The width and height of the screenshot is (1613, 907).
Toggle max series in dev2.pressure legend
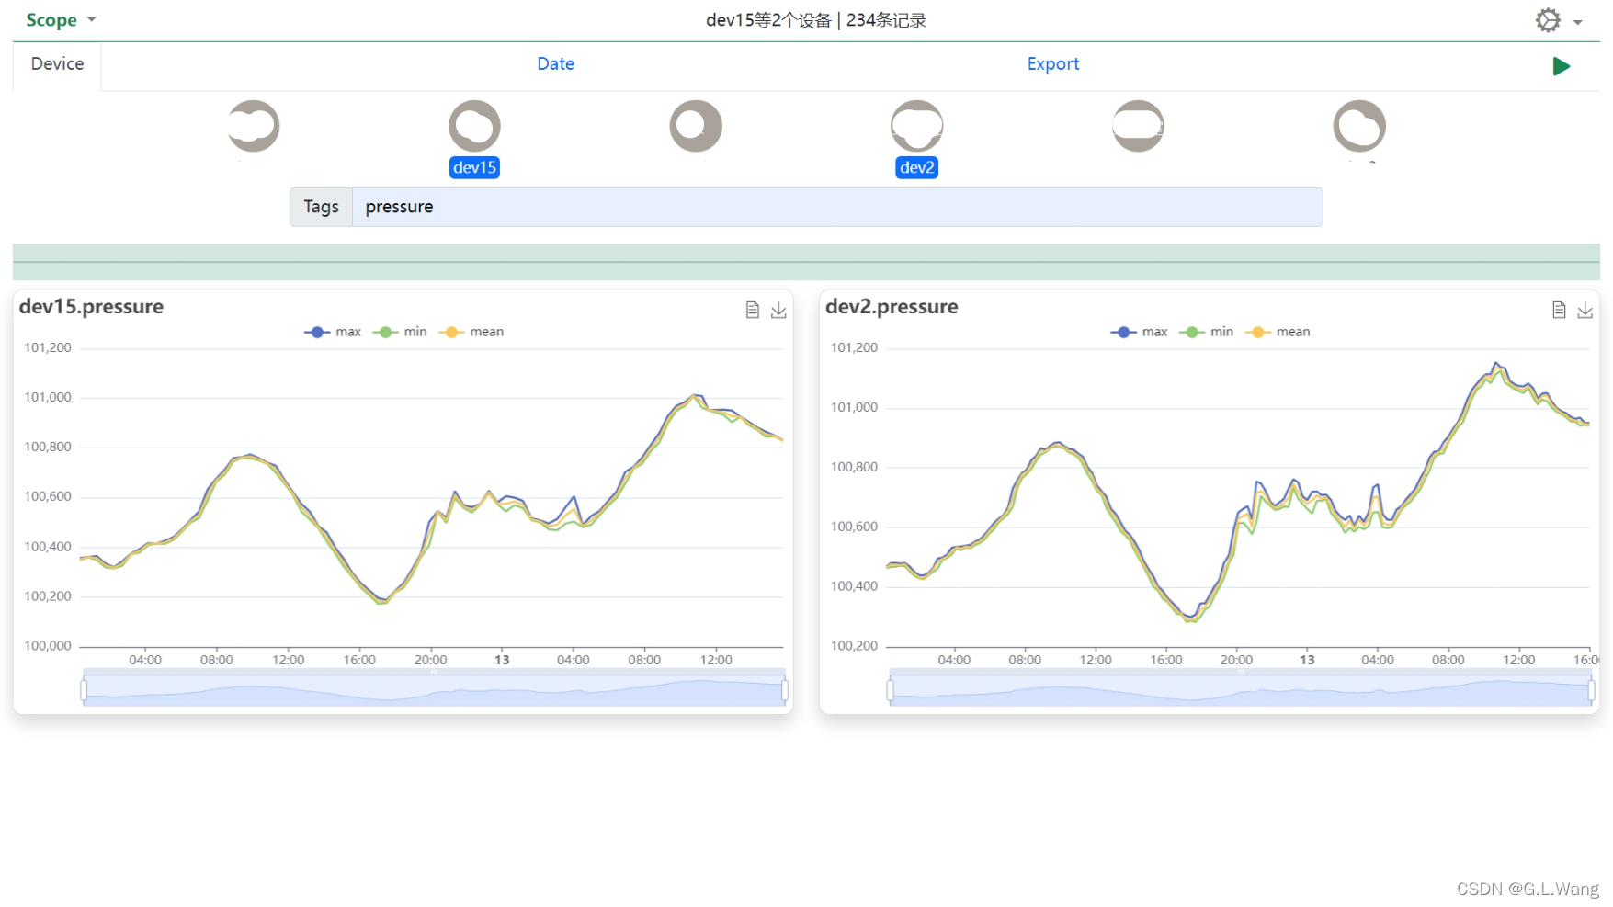pos(1139,332)
